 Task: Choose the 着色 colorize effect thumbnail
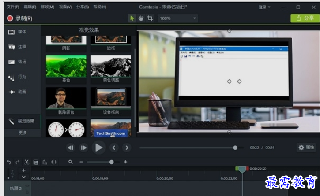coord(66,69)
